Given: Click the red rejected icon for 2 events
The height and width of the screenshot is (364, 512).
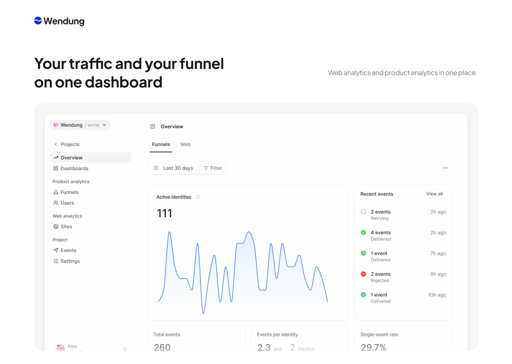Looking at the screenshot, I should coord(363,274).
